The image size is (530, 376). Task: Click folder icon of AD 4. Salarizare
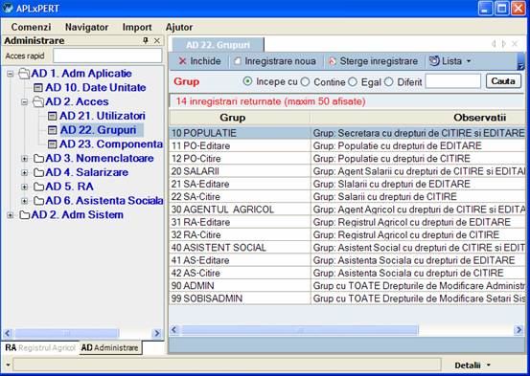[x=38, y=172]
